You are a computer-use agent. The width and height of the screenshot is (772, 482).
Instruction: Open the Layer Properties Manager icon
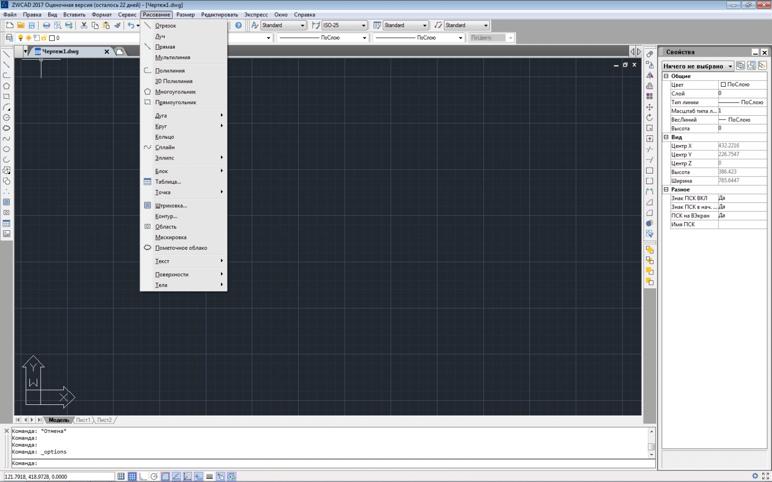[9, 38]
